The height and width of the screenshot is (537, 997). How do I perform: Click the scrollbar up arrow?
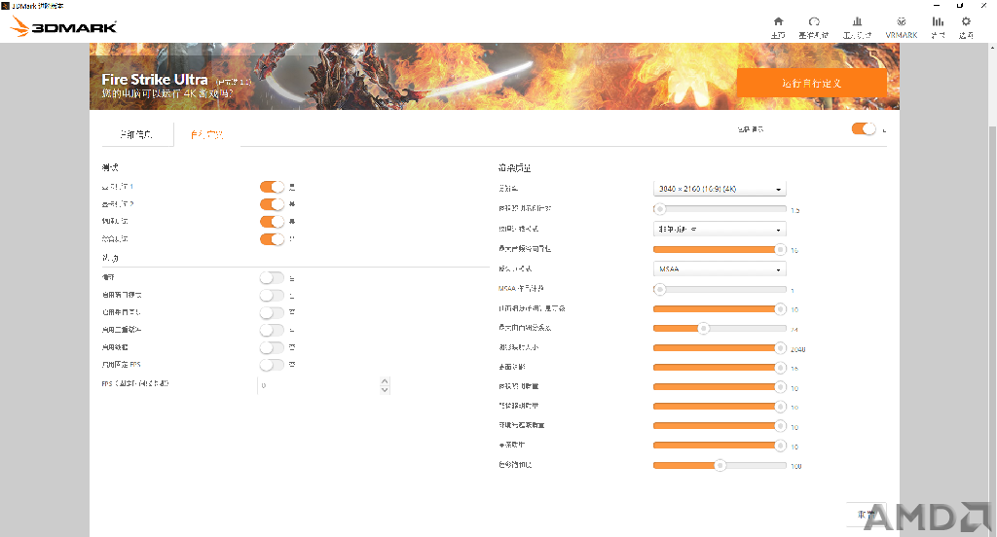[x=992, y=48]
